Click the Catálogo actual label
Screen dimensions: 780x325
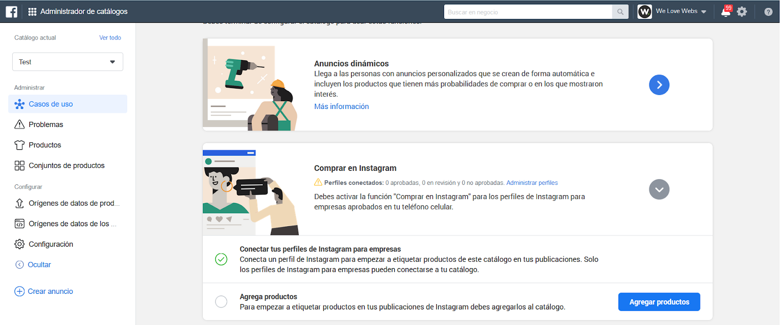point(35,37)
